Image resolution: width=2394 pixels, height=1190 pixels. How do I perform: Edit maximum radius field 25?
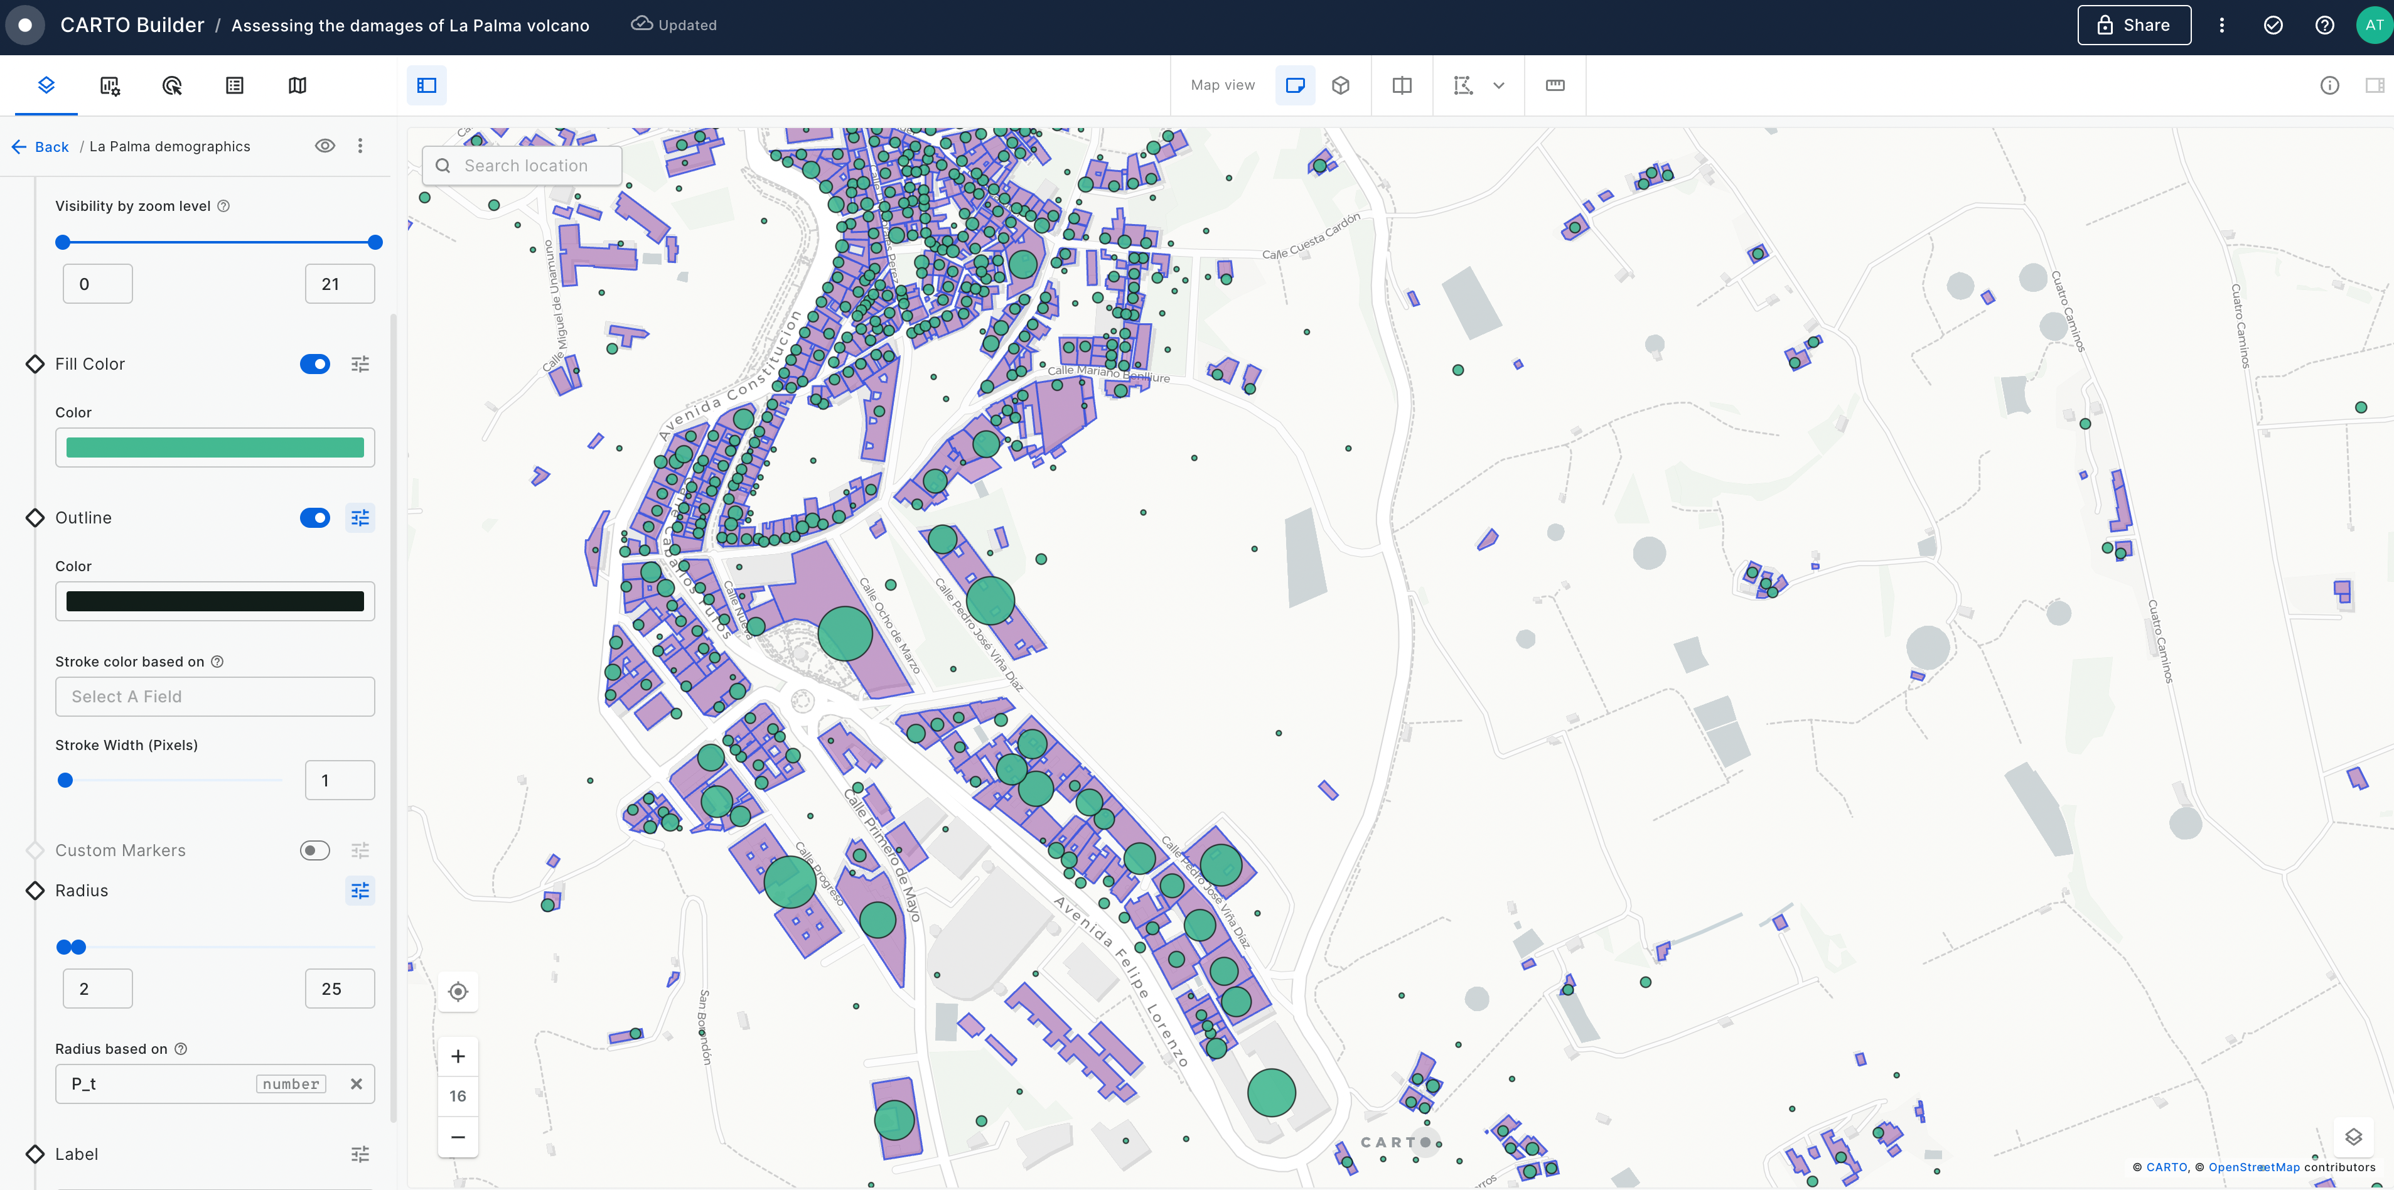339,989
